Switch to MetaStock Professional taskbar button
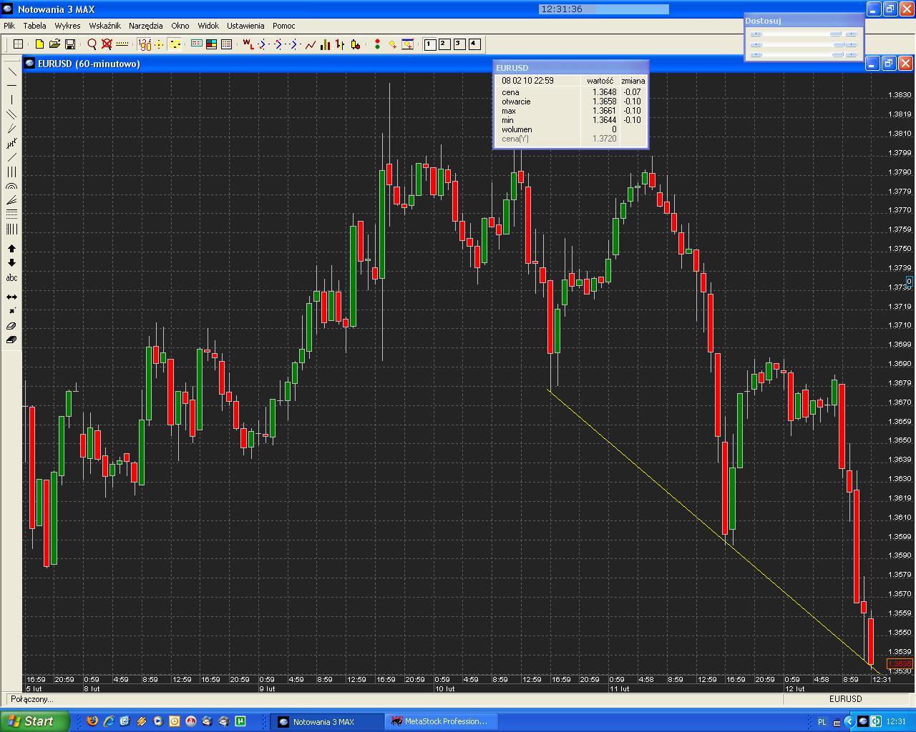Viewport: 916px width, 732px height. pyautogui.click(x=440, y=721)
